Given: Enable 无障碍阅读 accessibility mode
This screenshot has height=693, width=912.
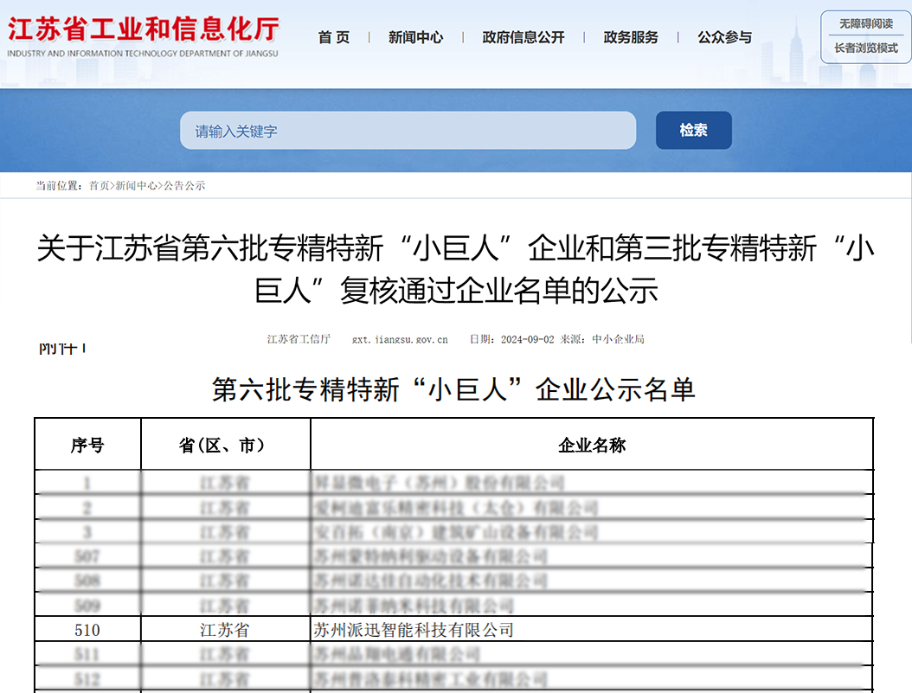Looking at the screenshot, I should click(865, 24).
